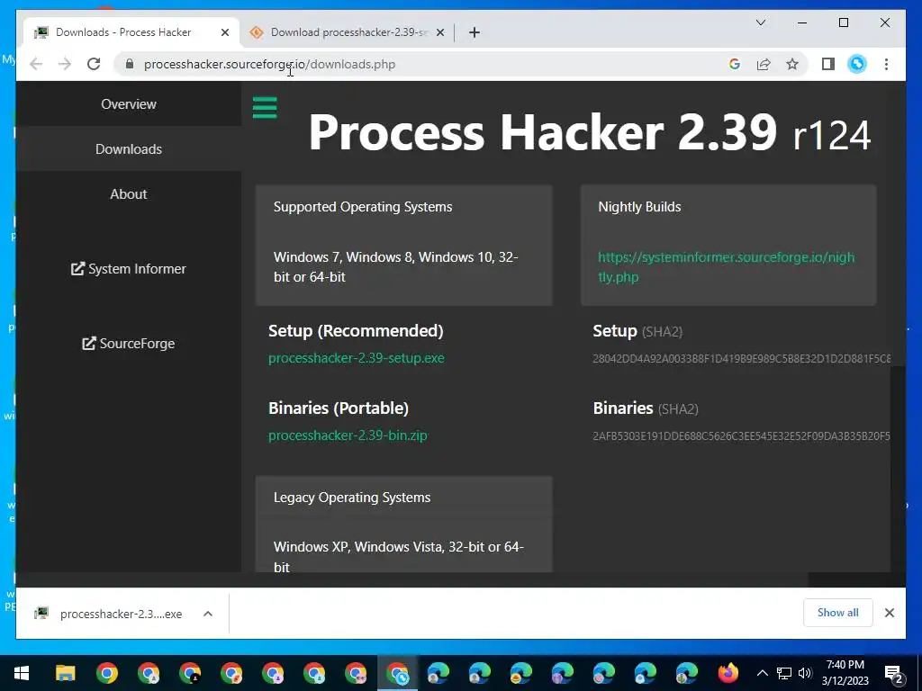
Task: Open the SourceForge external link
Action: pos(129,343)
